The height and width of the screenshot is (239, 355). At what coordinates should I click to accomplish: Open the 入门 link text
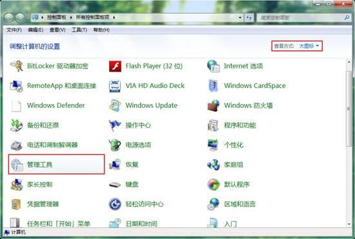tap(230, 224)
